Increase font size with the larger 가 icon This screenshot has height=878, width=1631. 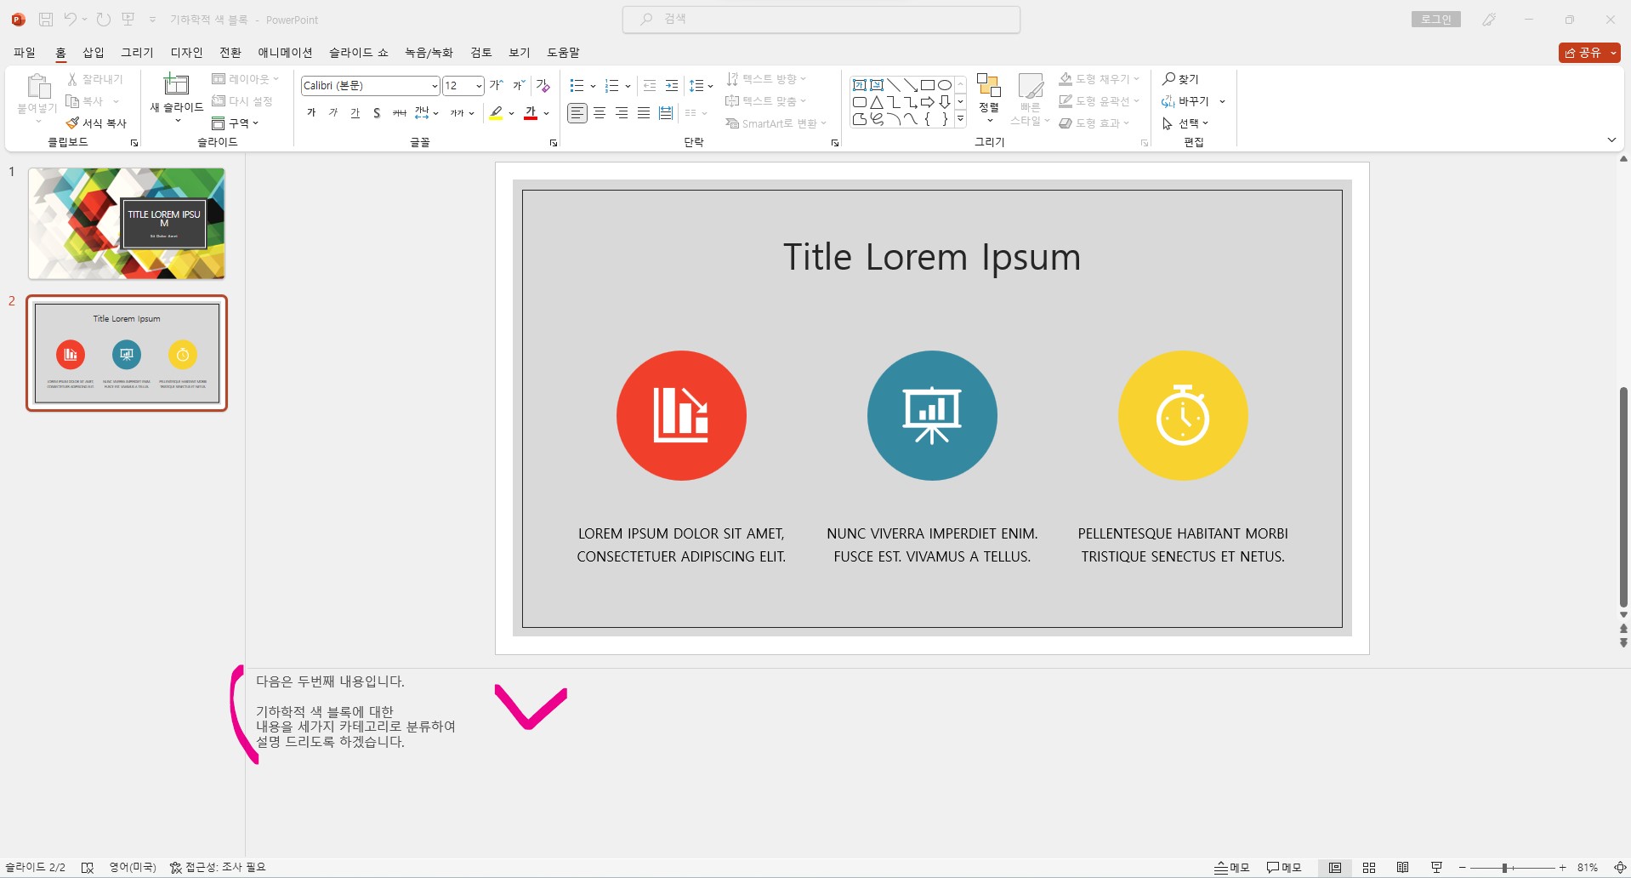pos(497,85)
